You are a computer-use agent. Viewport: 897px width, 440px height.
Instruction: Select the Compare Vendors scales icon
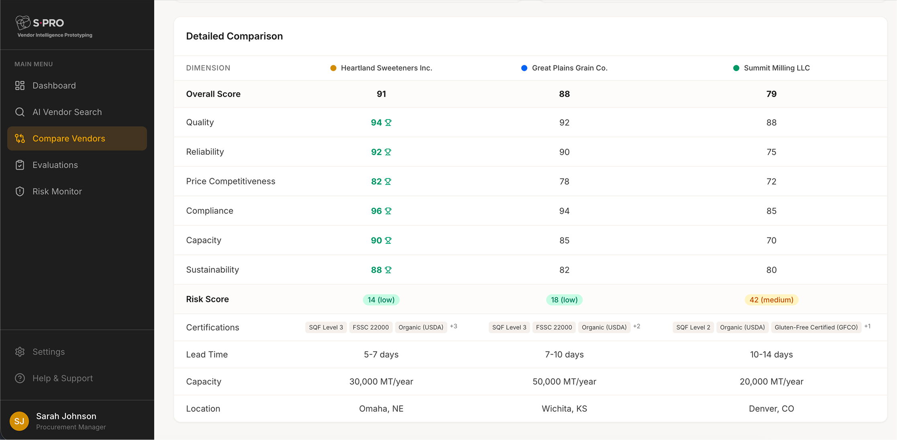[x=20, y=138]
